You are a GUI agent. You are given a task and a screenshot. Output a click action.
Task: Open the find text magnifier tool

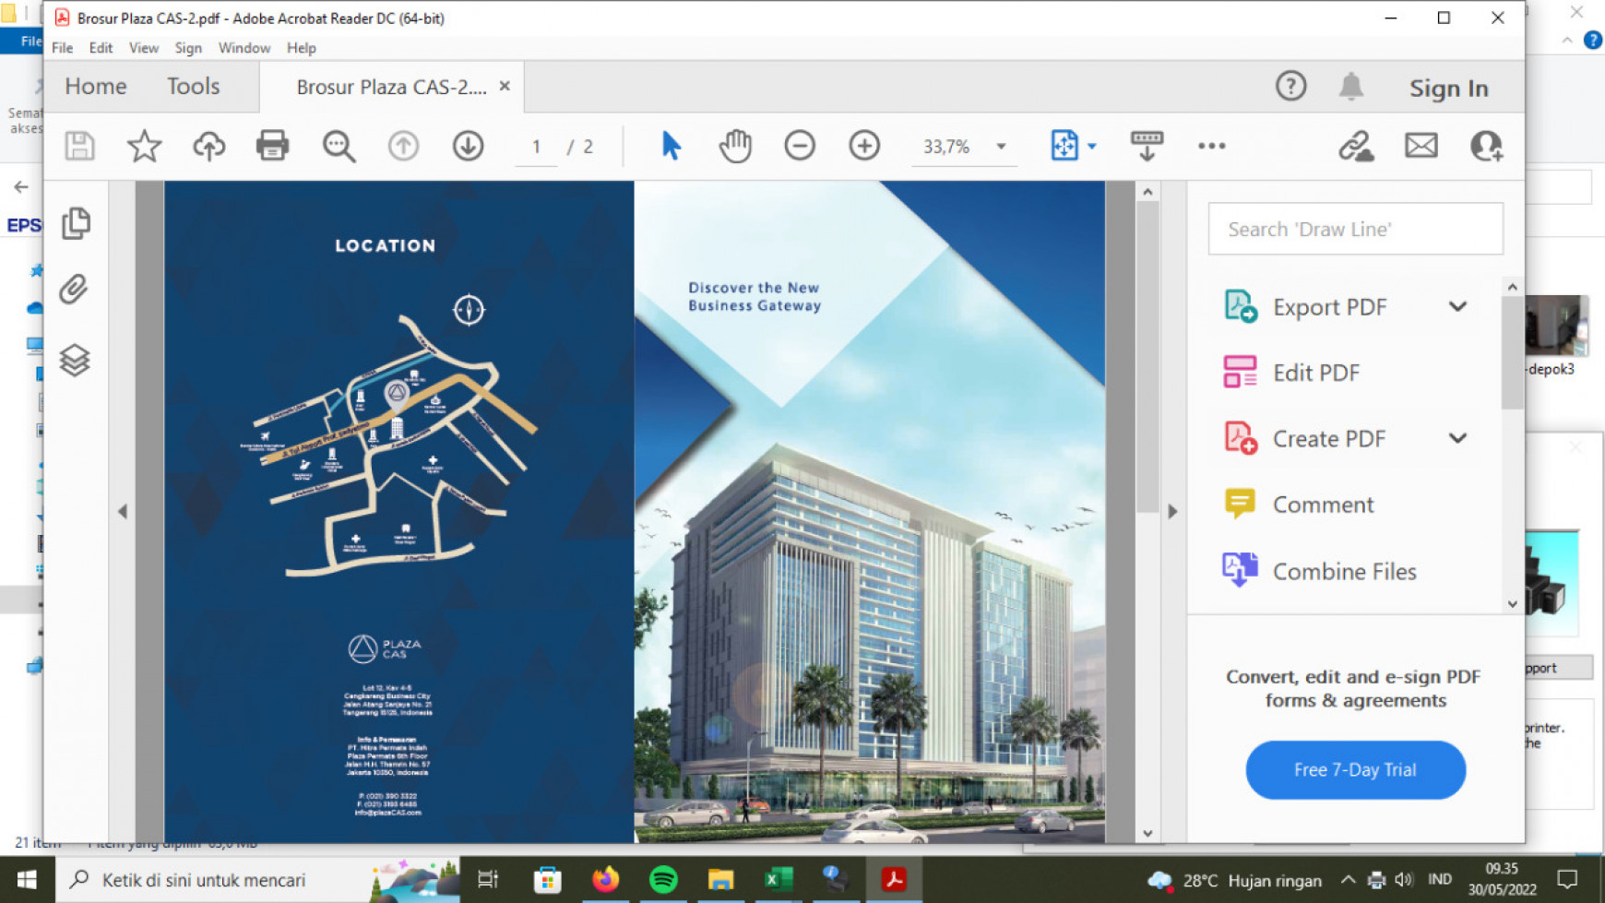339,146
